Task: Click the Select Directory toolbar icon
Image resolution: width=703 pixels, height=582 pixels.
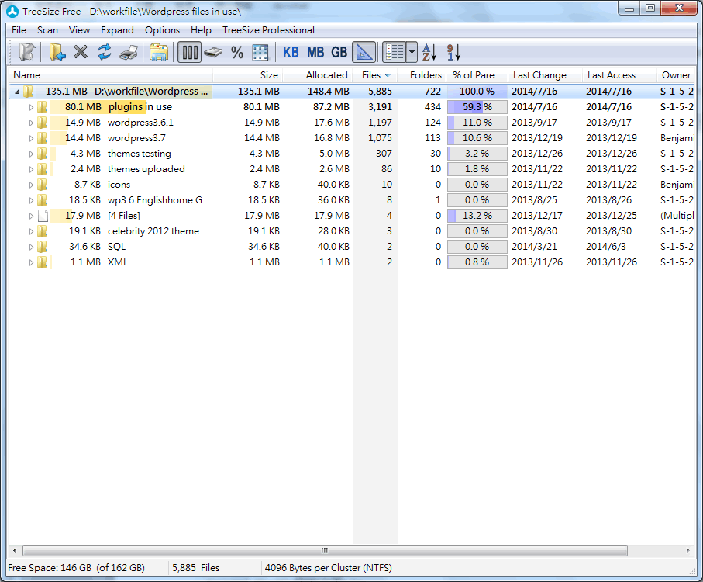Action: click(27, 52)
